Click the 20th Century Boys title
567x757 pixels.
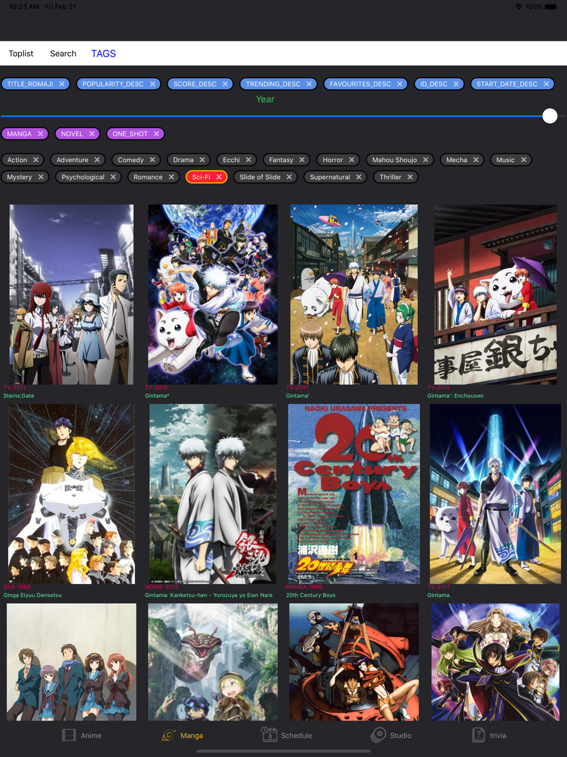click(311, 595)
